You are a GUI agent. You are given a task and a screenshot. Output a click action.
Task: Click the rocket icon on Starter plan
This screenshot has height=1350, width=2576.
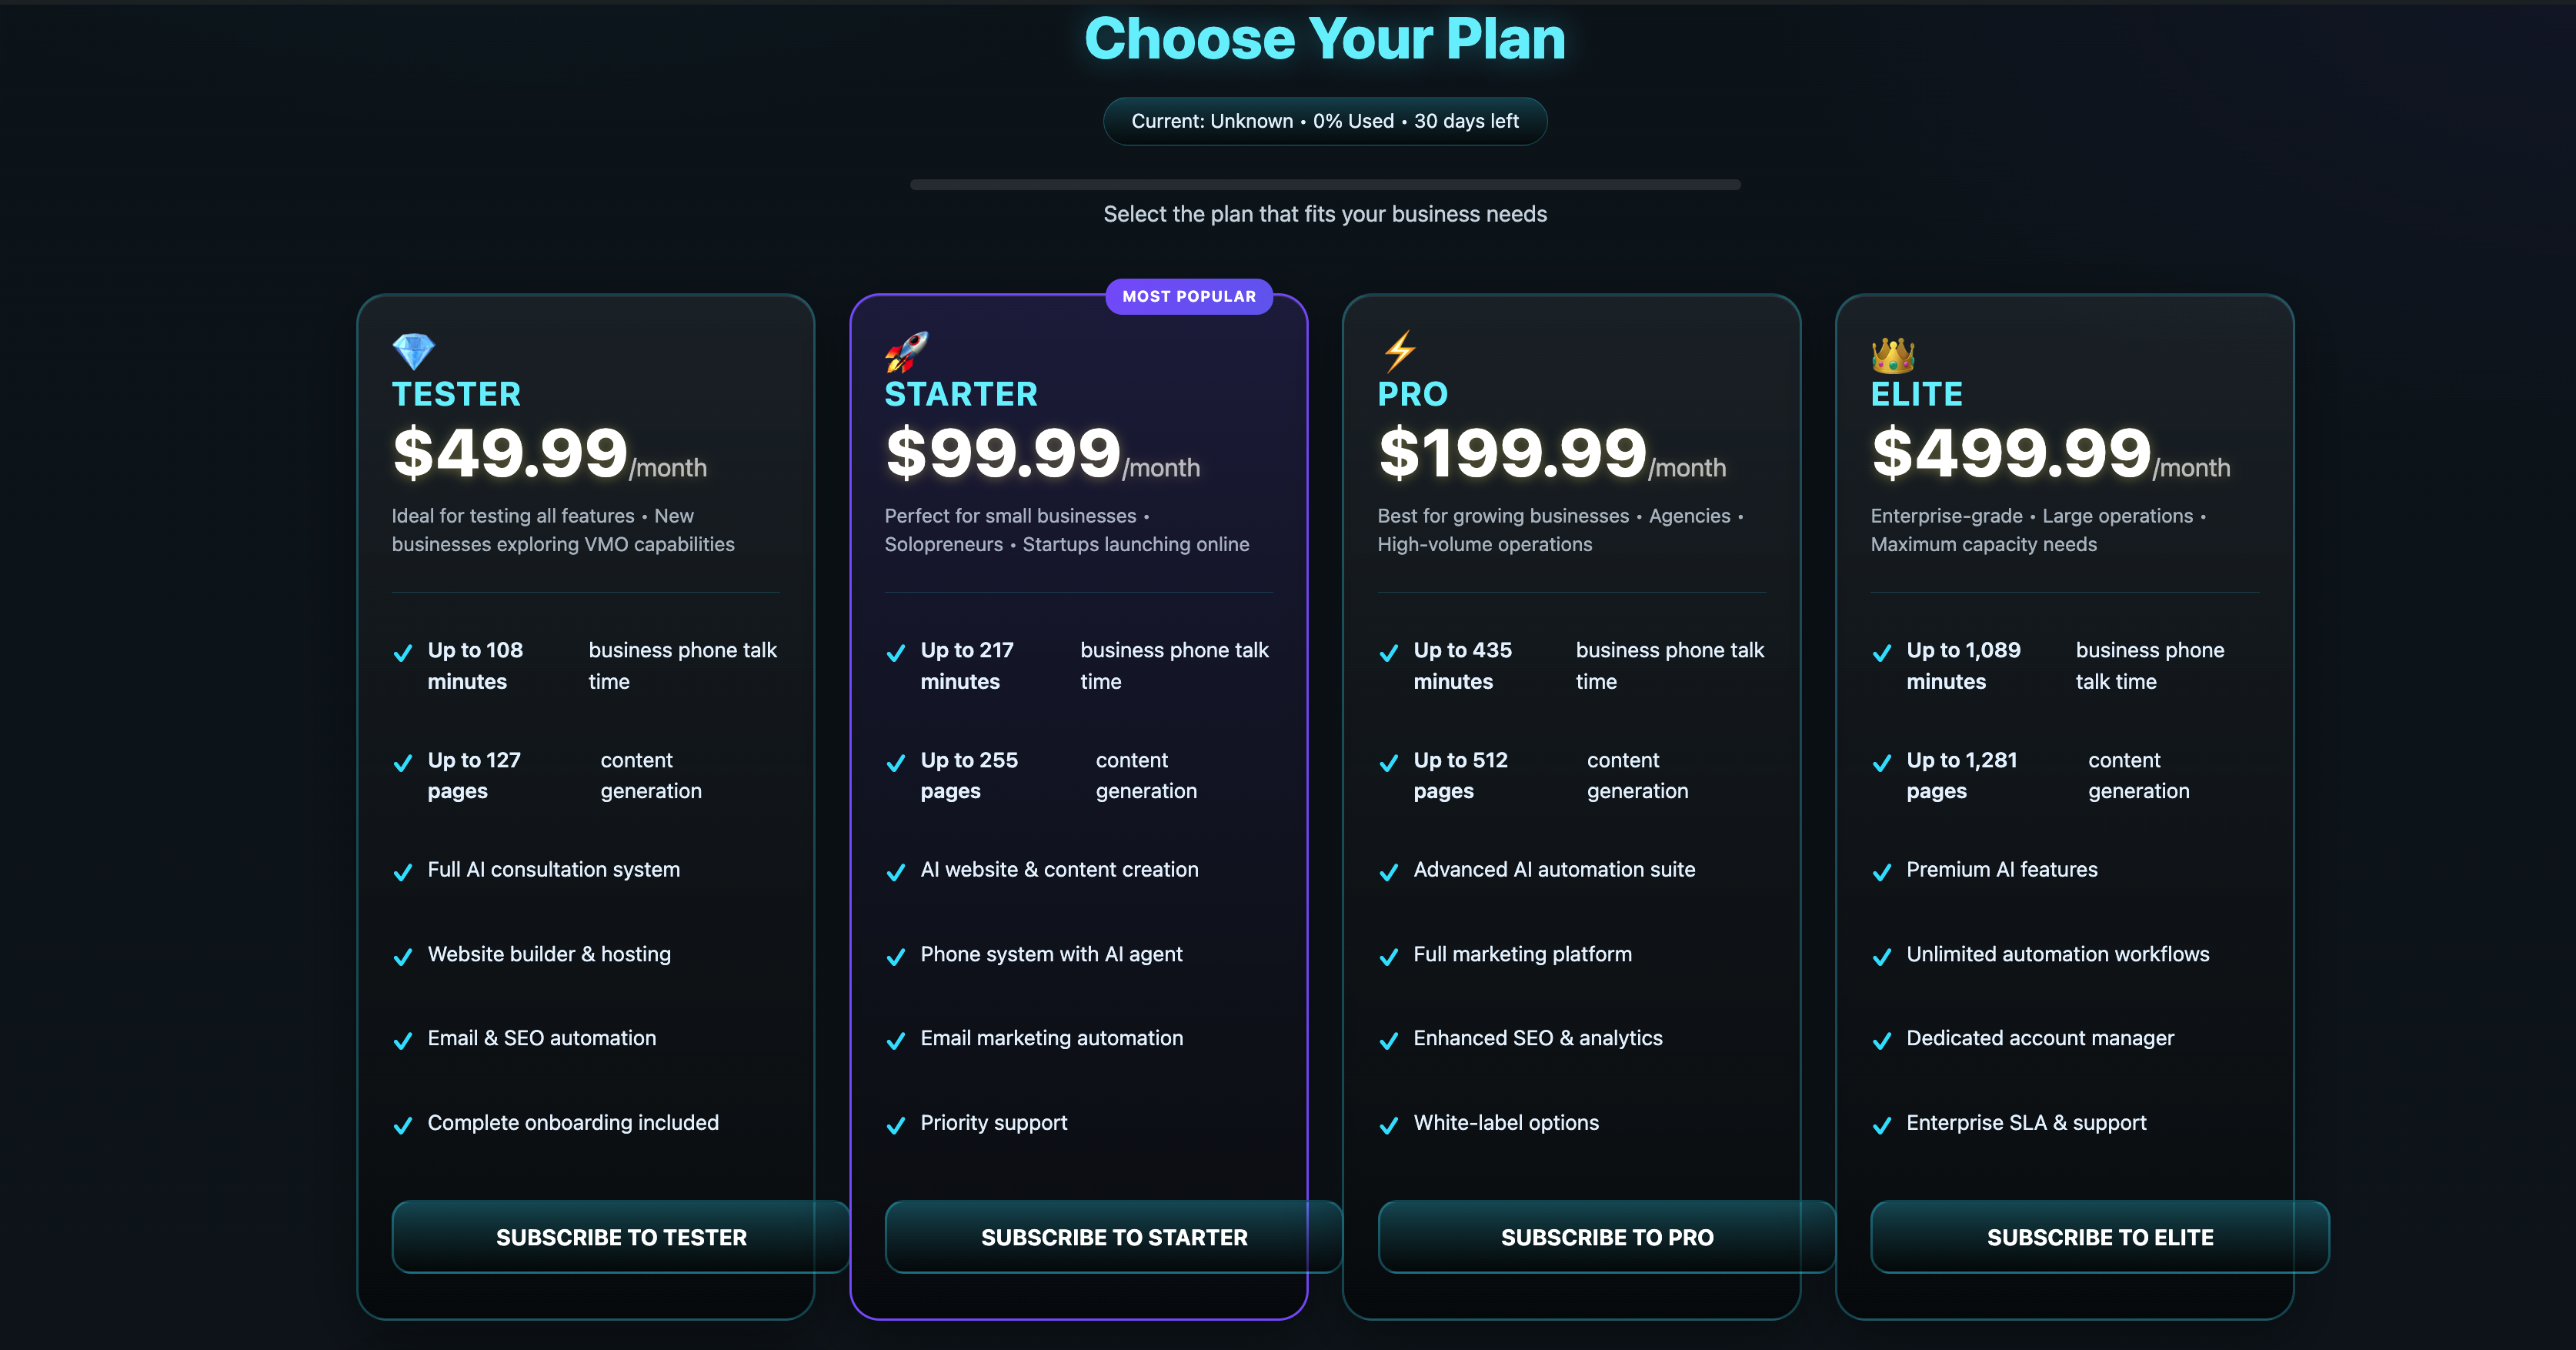(907, 351)
